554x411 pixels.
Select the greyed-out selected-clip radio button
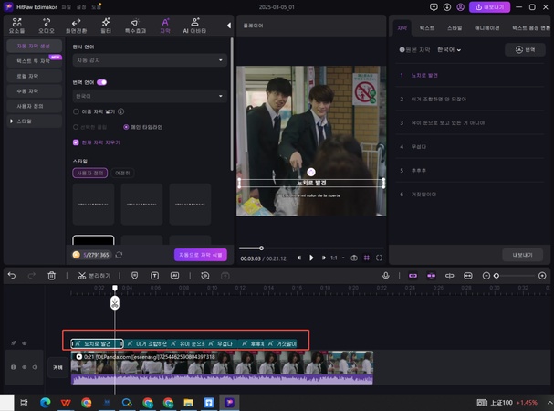[x=76, y=127]
